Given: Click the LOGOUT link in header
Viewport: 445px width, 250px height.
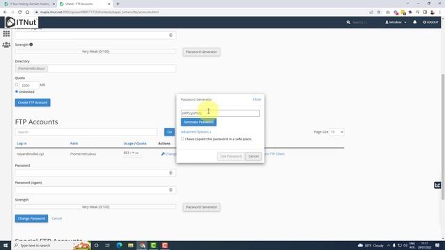Looking at the screenshot, I should [430, 22].
